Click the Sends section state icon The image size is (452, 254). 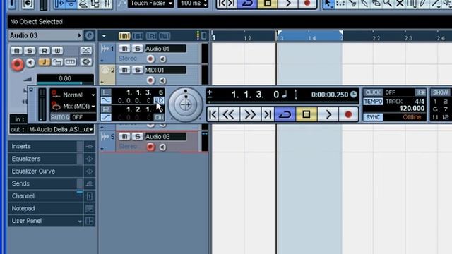tap(90, 183)
